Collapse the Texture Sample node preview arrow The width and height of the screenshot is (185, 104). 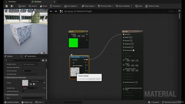coord(87,57)
